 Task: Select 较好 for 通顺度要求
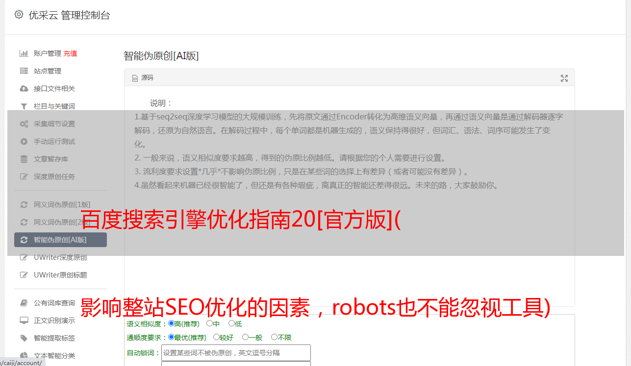pyautogui.click(x=216, y=337)
